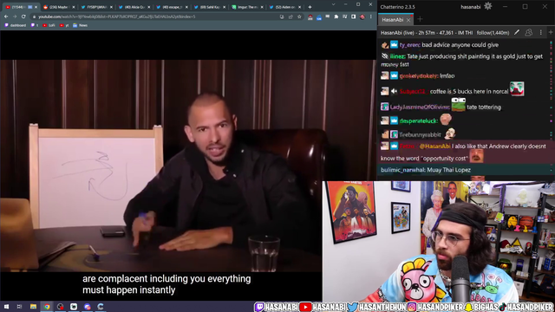555x312 pixels.
Task: Click username firebunnyrabbit in chat
Action: pos(420,134)
